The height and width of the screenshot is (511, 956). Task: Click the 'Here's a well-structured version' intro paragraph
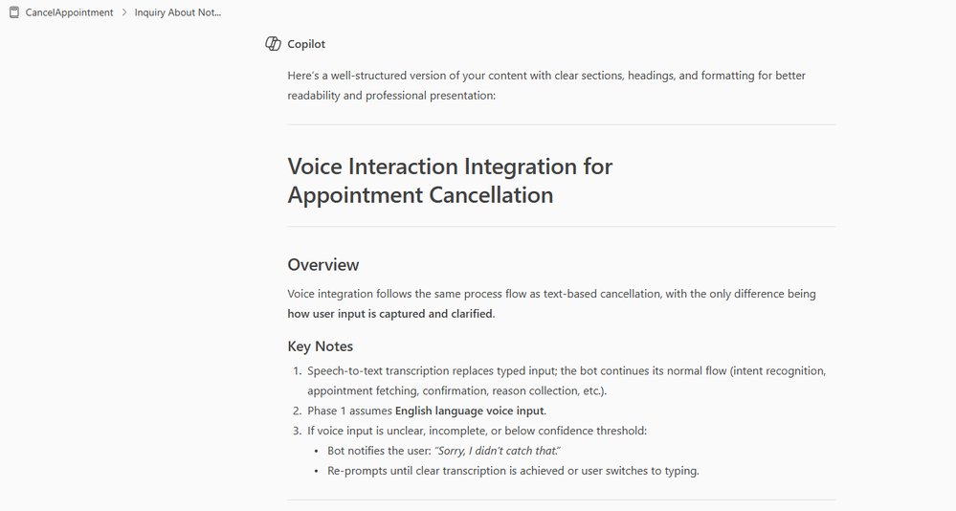tap(546, 85)
